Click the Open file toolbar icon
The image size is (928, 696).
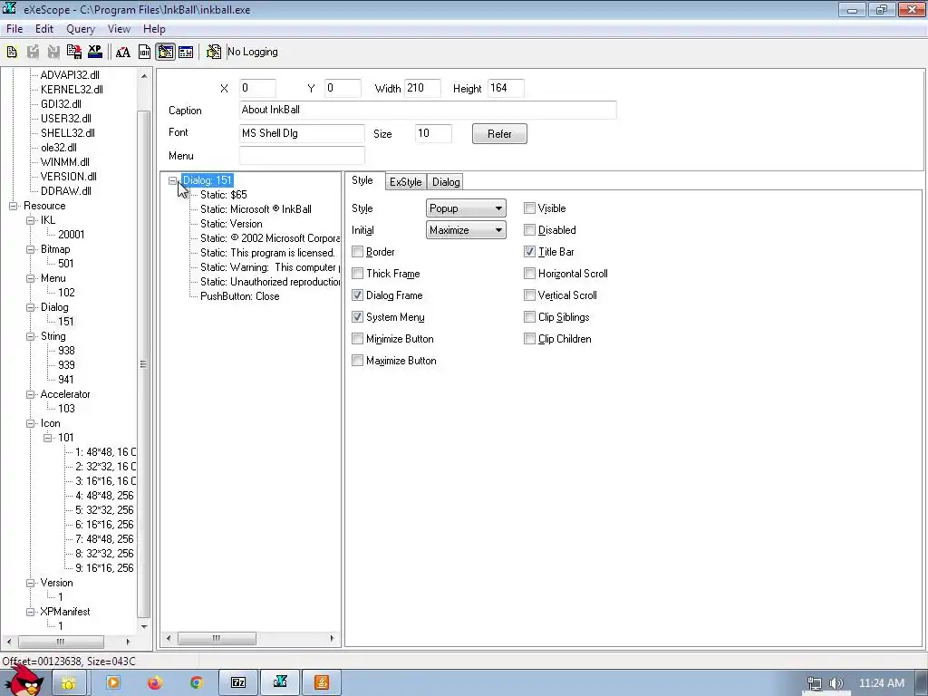pyautogui.click(x=12, y=52)
